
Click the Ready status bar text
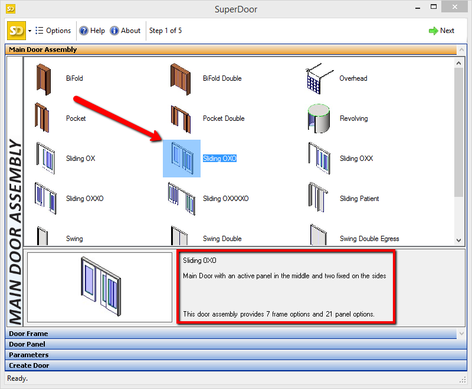[x=18, y=378]
